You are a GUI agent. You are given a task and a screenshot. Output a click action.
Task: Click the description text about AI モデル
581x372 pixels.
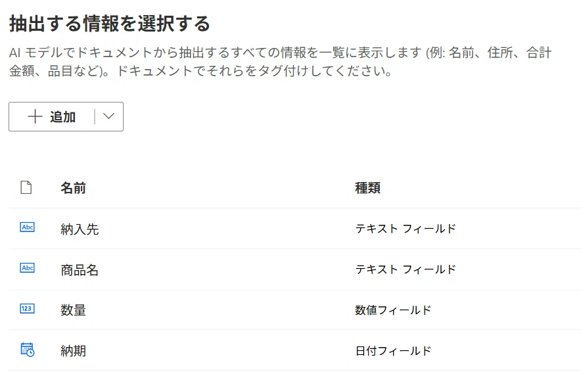tap(281, 62)
